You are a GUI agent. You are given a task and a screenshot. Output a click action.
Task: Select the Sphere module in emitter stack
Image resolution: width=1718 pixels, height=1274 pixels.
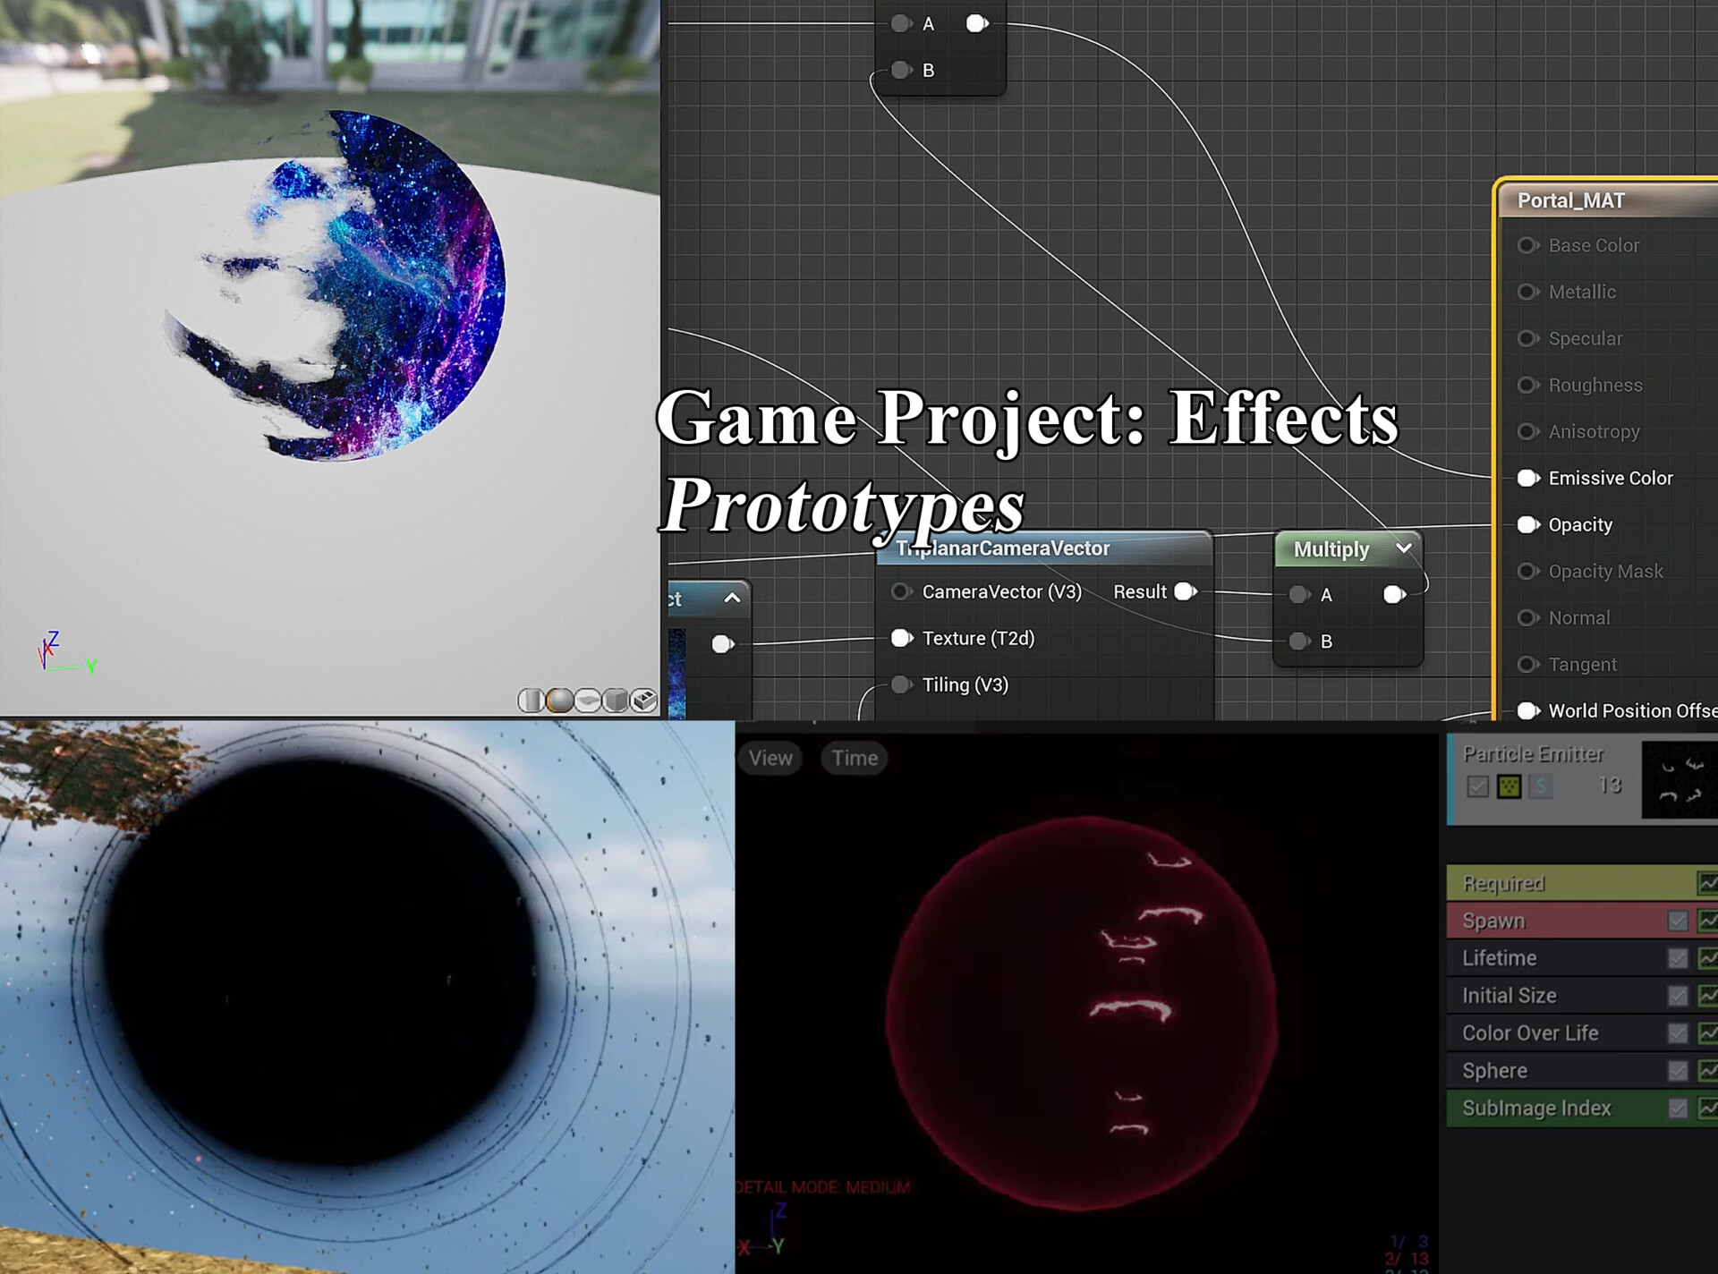tap(1521, 1070)
